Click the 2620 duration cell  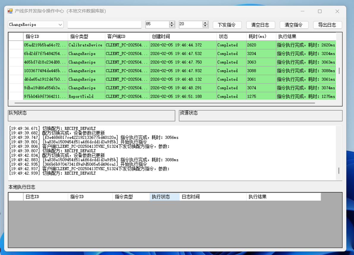point(261,45)
